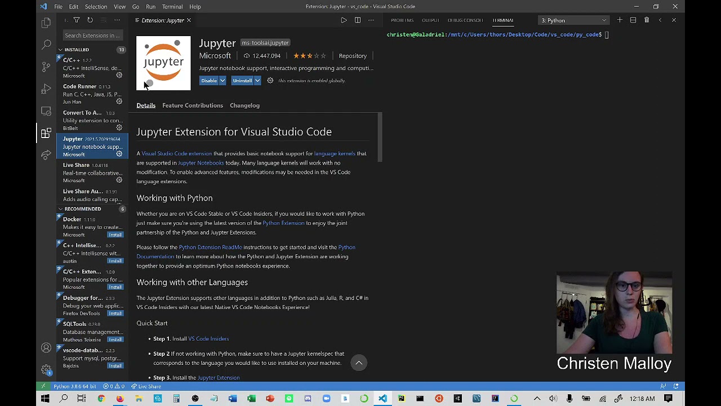Open Windows Start menu
The image size is (721, 406).
tap(45, 399)
